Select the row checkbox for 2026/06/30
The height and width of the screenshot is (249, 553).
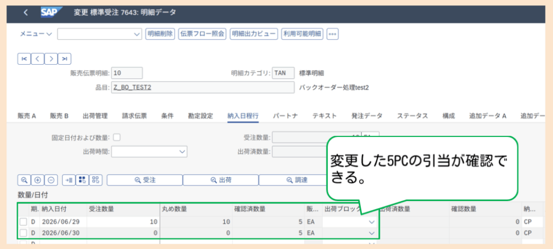click(23, 233)
